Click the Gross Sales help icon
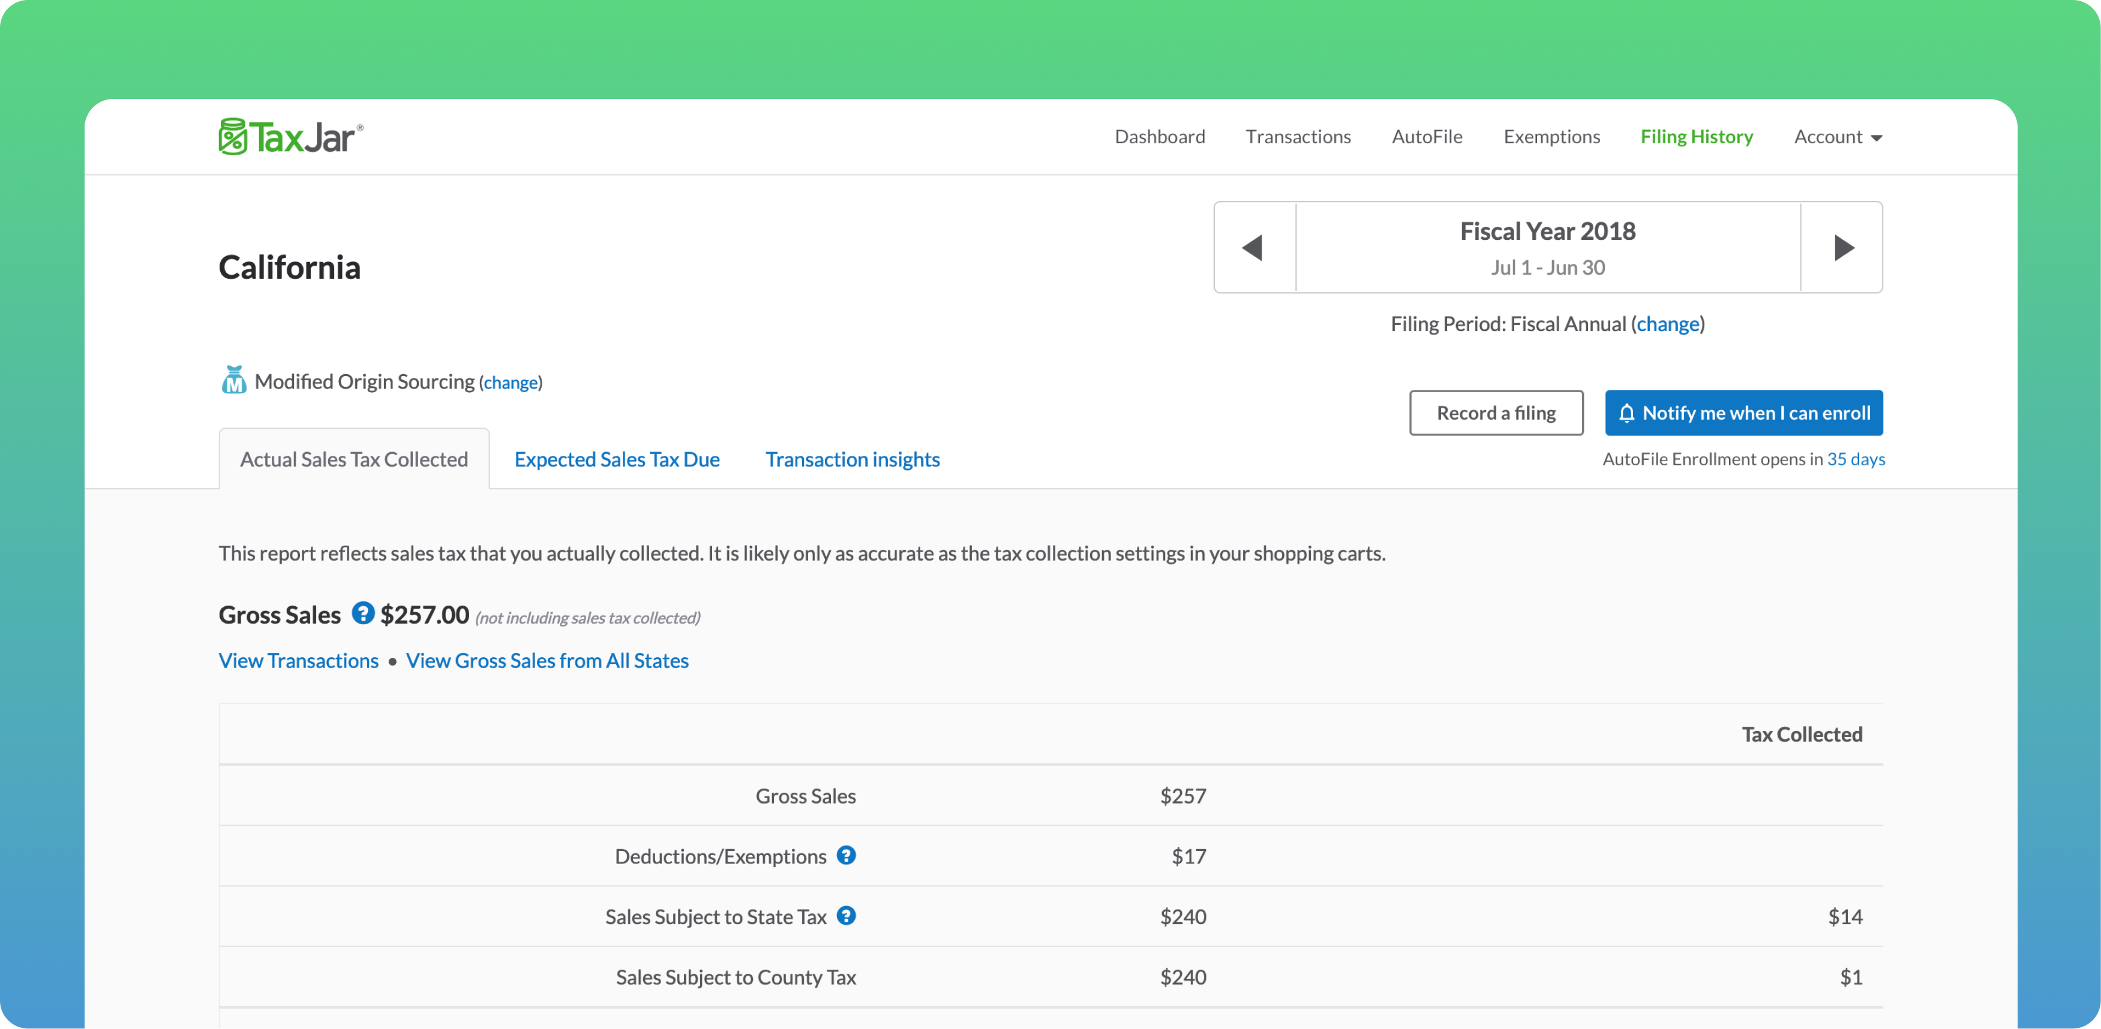Image resolution: width=2101 pixels, height=1029 pixels. click(x=362, y=613)
